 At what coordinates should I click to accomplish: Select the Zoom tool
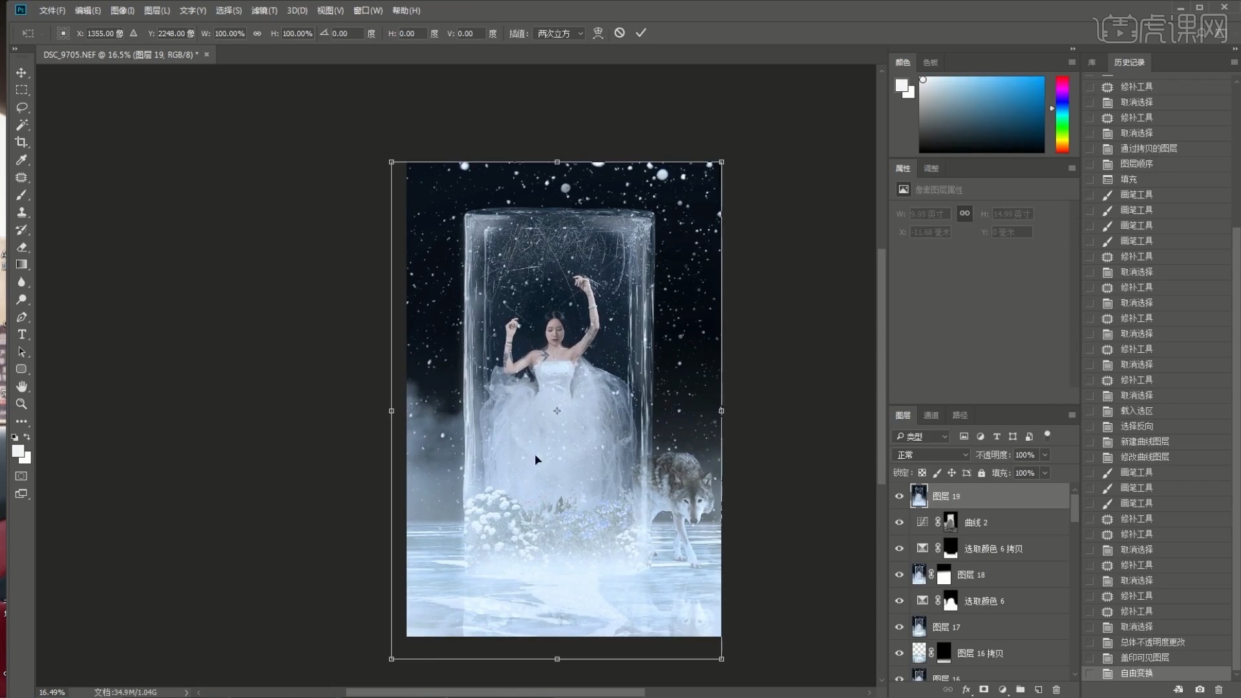tap(21, 404)
